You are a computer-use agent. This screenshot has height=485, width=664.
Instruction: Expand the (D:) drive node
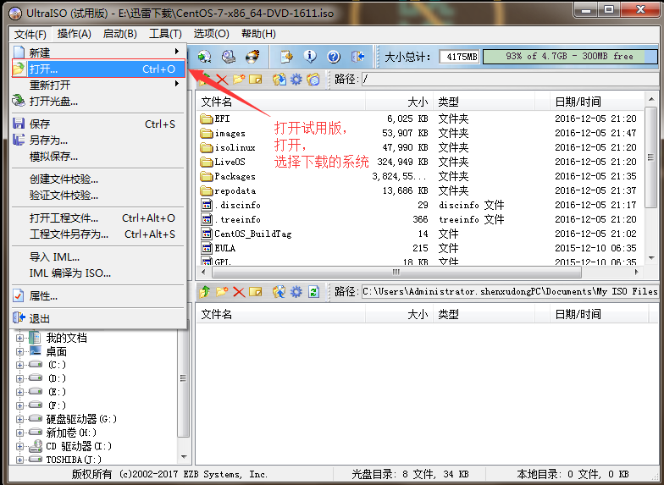(19, 379)
